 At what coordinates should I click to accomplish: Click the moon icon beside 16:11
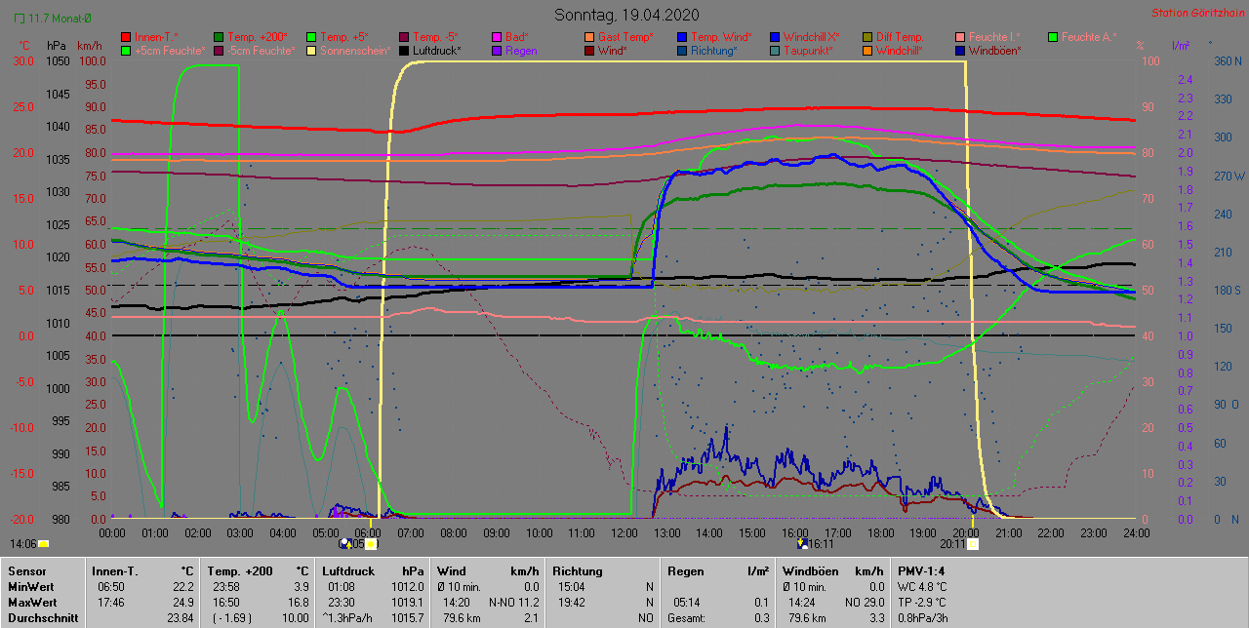click(802, 544)
